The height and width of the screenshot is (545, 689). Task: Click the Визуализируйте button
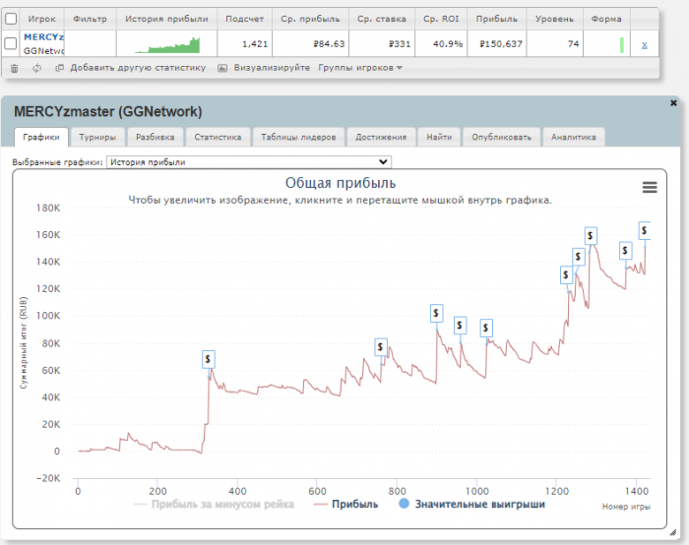[x=272, y=68]
